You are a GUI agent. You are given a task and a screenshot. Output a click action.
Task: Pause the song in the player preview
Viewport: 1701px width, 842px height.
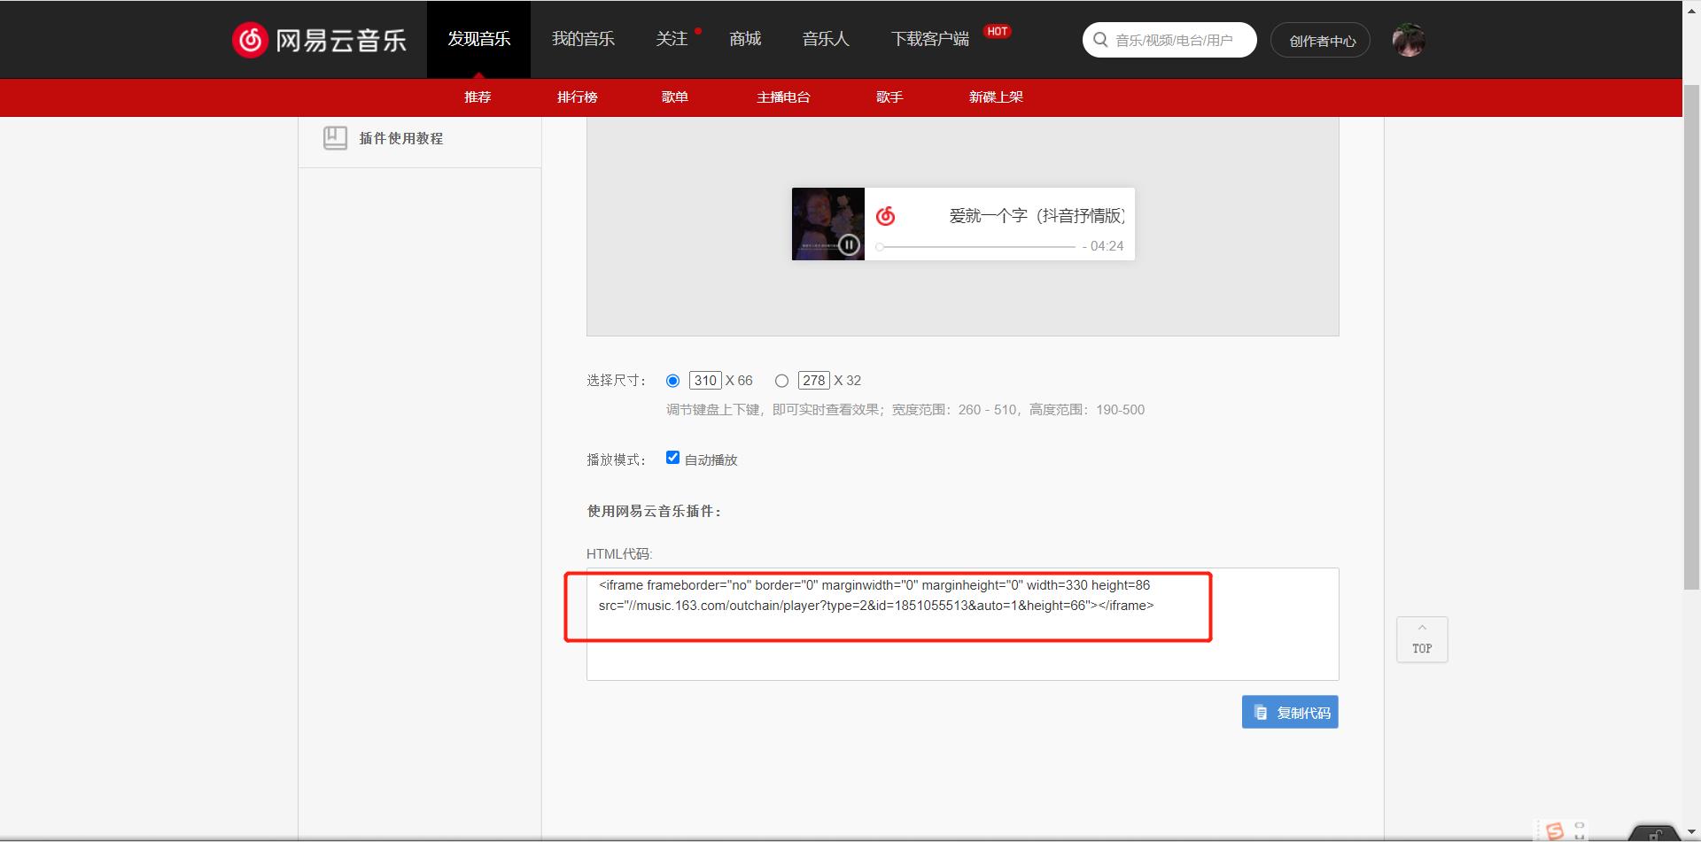(849, 245)
